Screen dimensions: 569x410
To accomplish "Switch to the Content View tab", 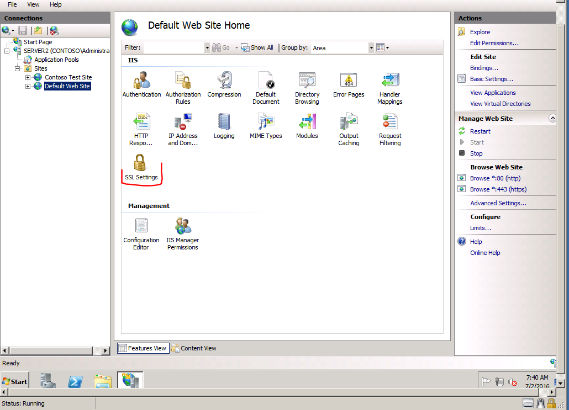I will 194,348.
